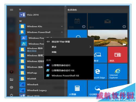Open the Windows 轻松 folder icon
136x102 pixels.
click(22, 61)
